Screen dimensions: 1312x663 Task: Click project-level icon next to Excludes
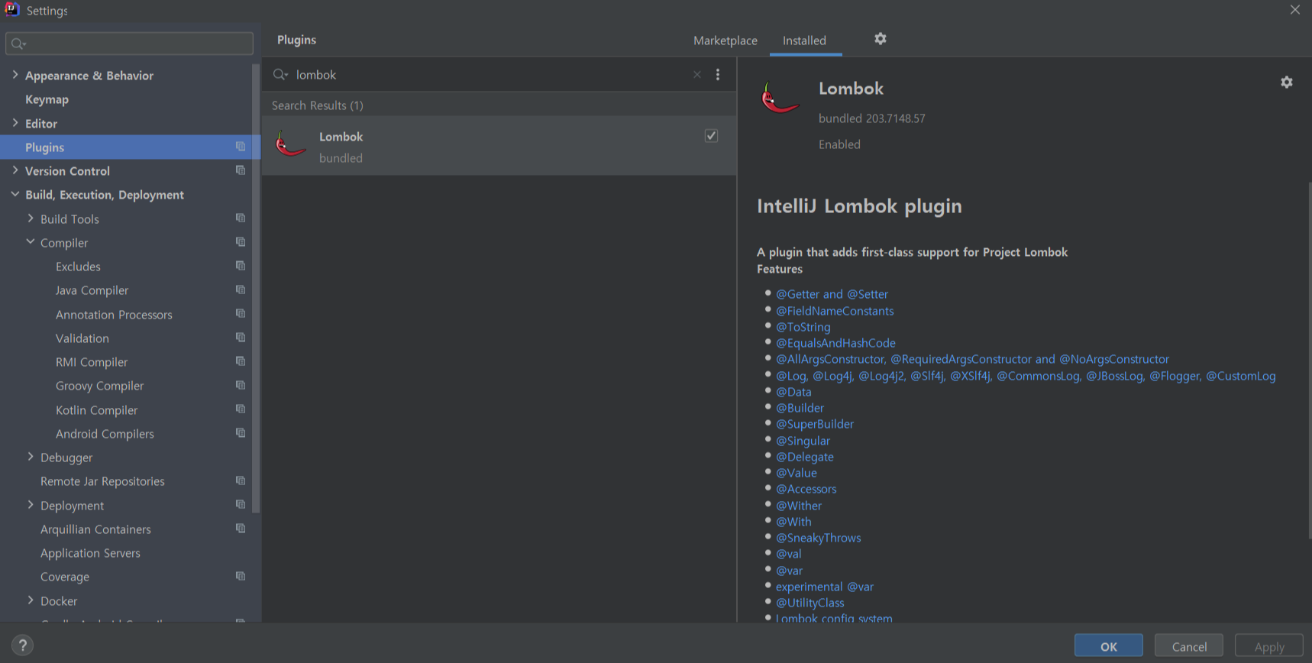coord(241,266)
